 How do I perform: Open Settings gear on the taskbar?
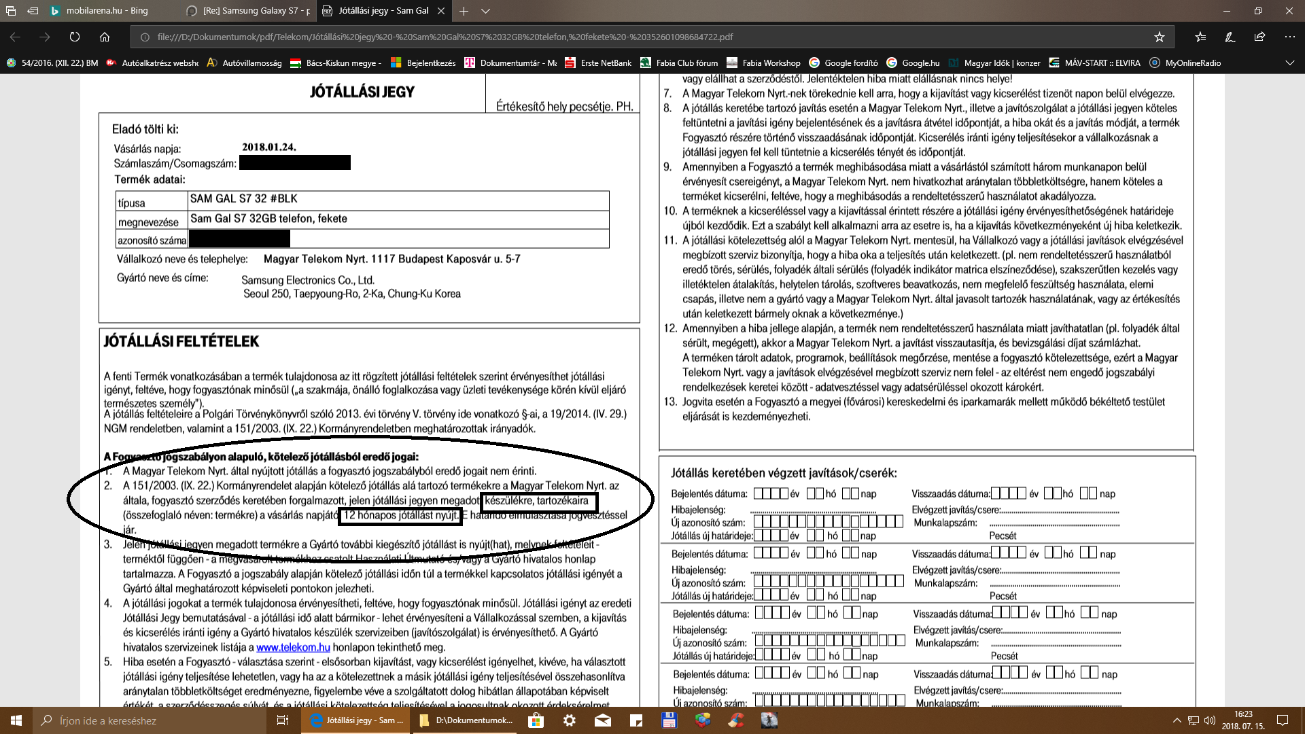coord(569,720)
